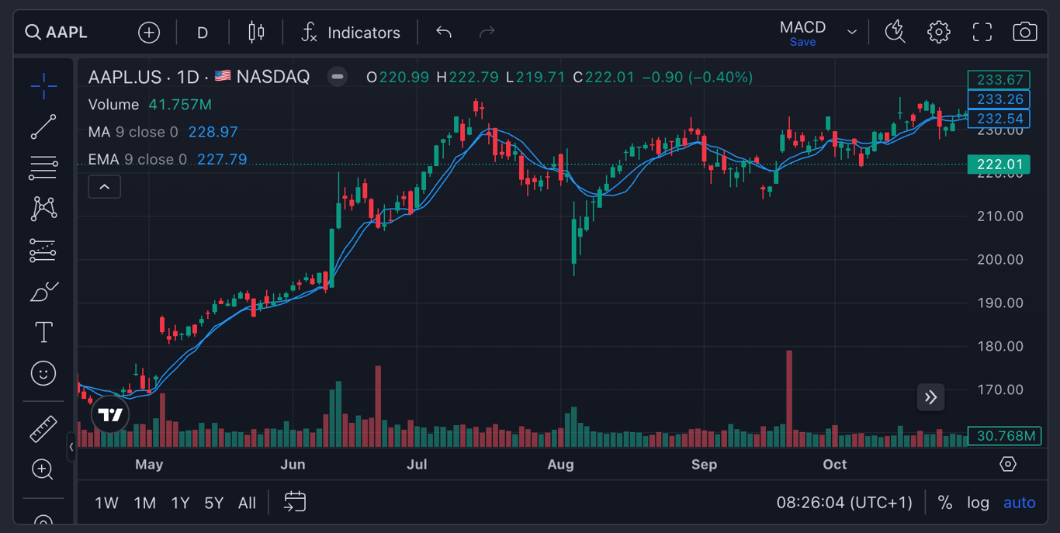This screenshot has height=533, width=1060.
Task: Click the tallest red volume bar before October
Action: (x=789, y=399)
